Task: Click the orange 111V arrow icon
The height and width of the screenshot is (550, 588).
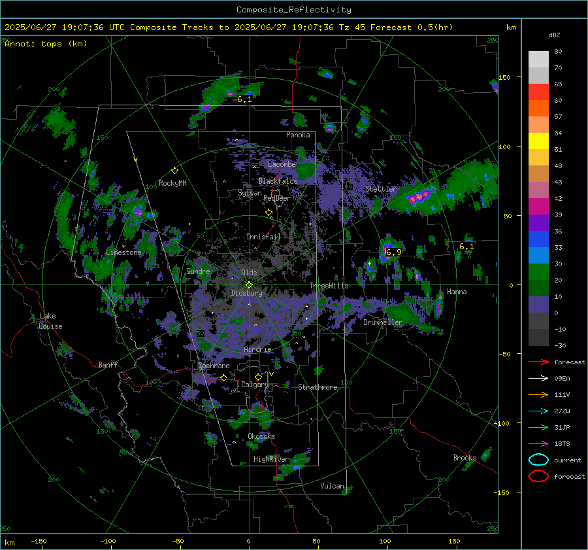Action: tap(538, 394)
